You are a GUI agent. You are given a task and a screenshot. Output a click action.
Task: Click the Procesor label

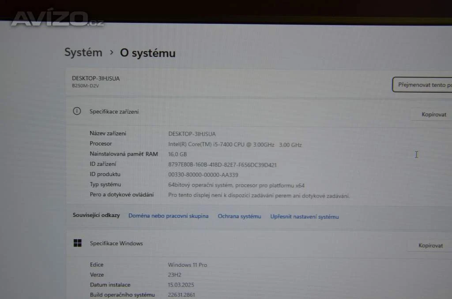[x=101, y=143]
